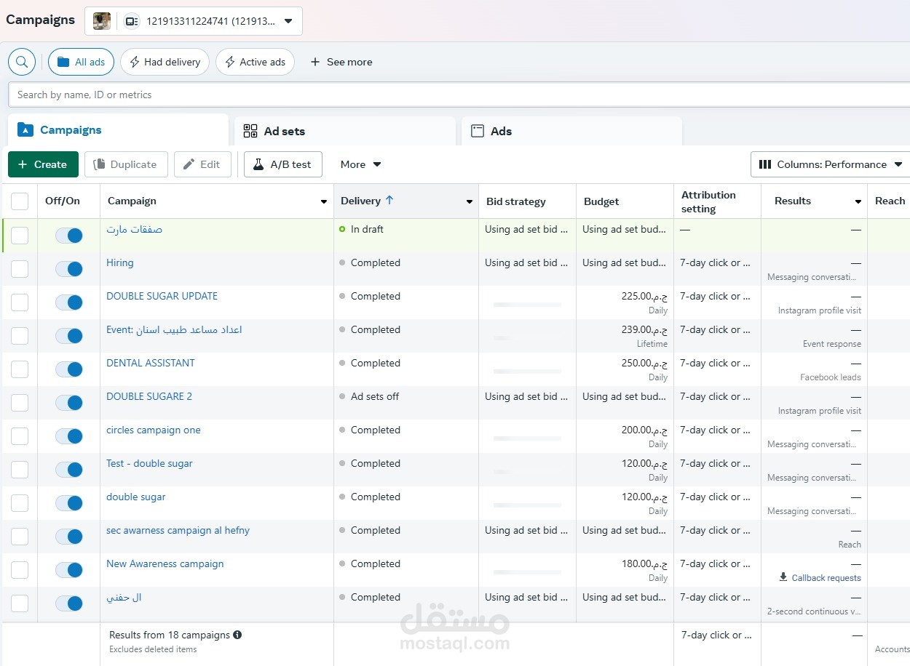Click the Duplicate button
Screen dimensions: 910x666
tap(126, 164)
